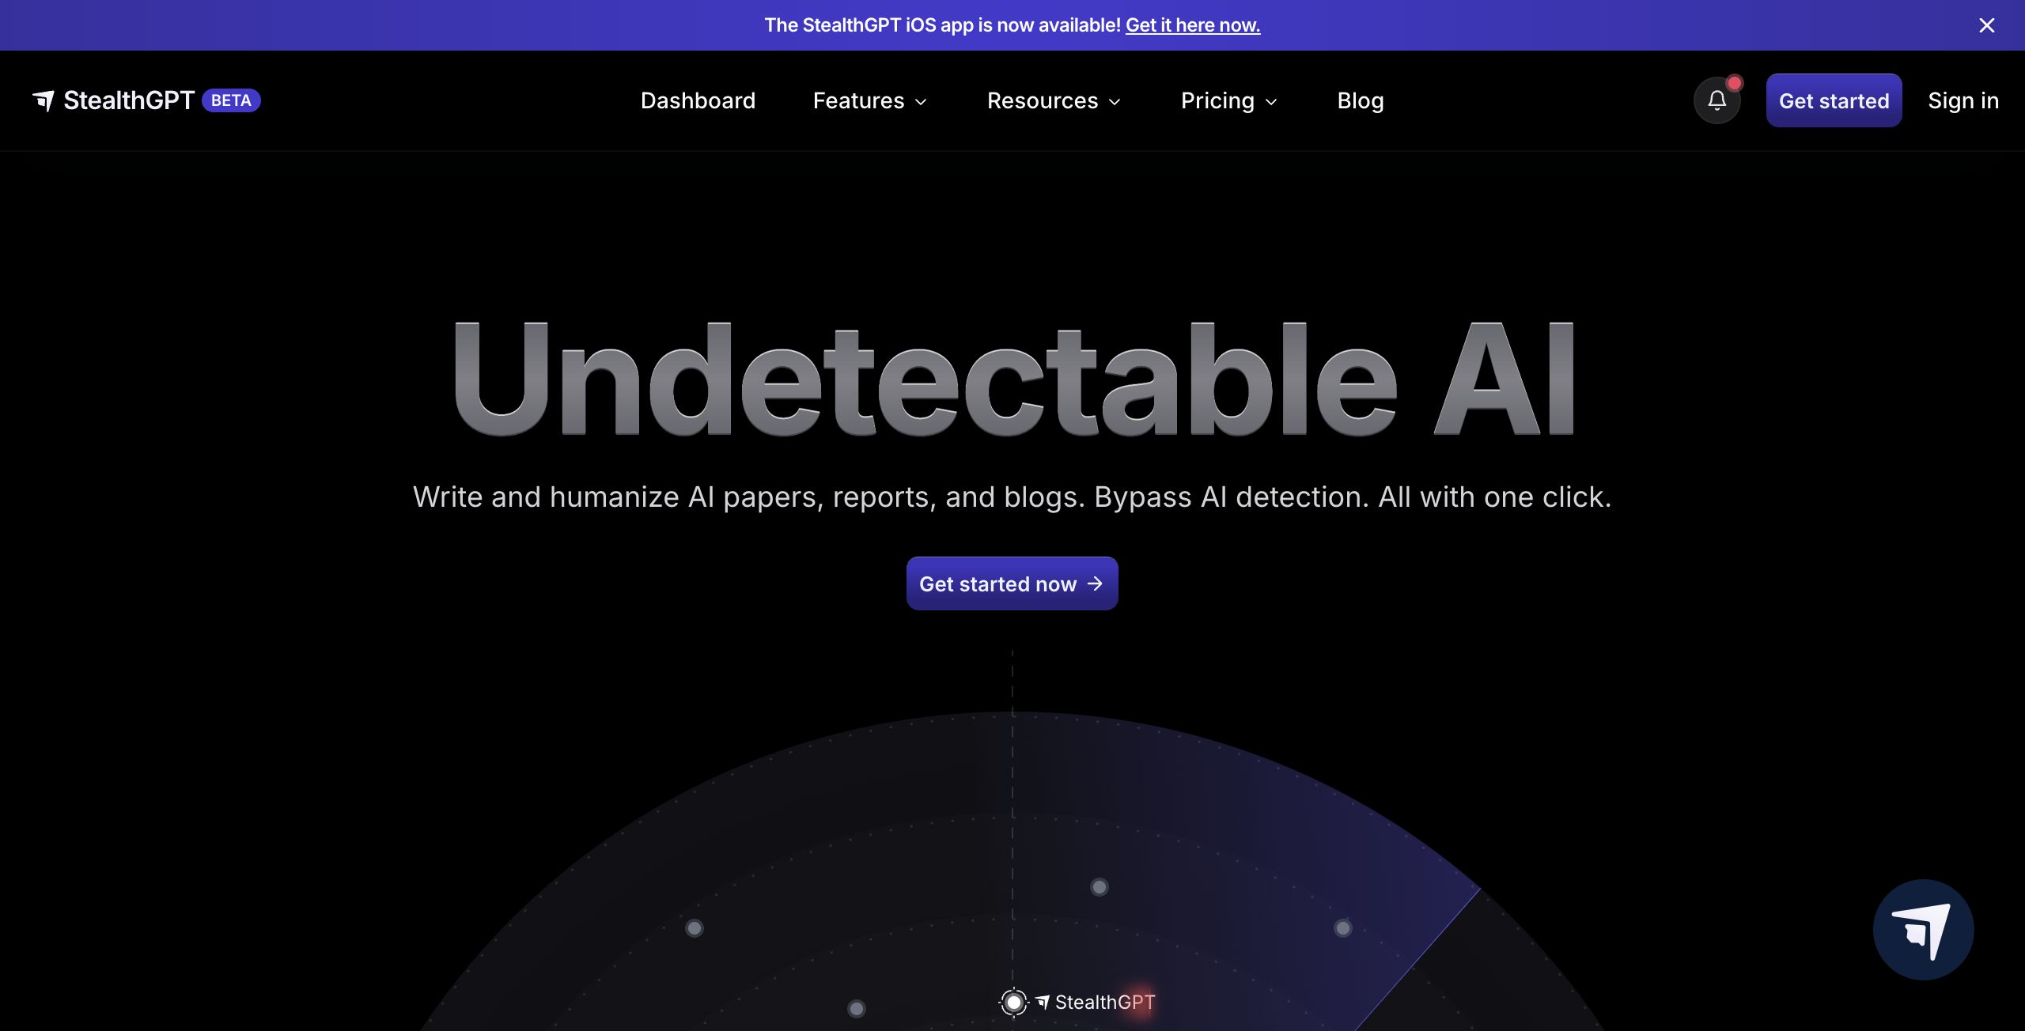Image resolution: width=2025 pixels, height=1031 pixels.
Task: Expand the Features dropdown menu
Action: click(x=869, y=101)
